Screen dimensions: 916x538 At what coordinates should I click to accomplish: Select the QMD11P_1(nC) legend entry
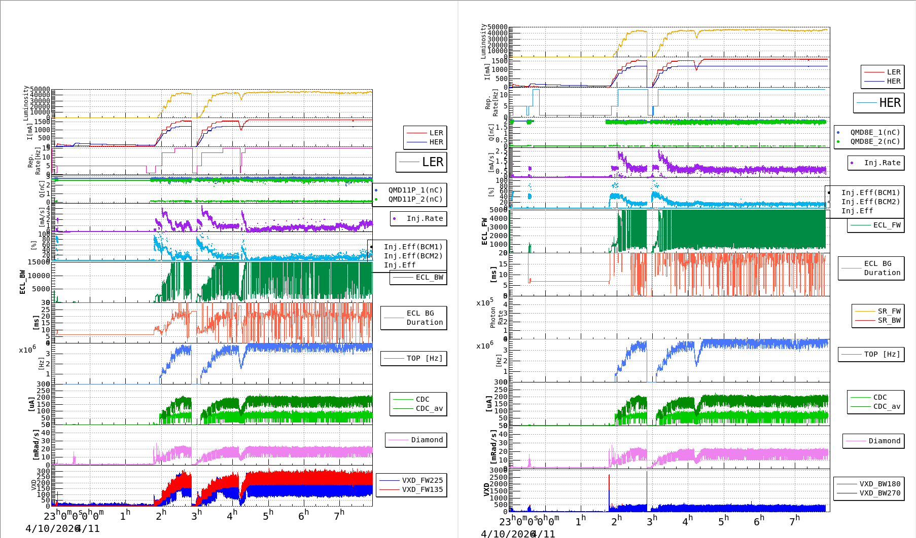tap(415, 190)
